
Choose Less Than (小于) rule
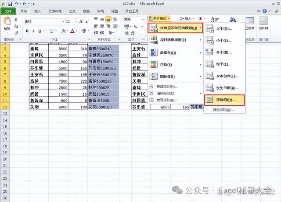click(x=224, y=41)
